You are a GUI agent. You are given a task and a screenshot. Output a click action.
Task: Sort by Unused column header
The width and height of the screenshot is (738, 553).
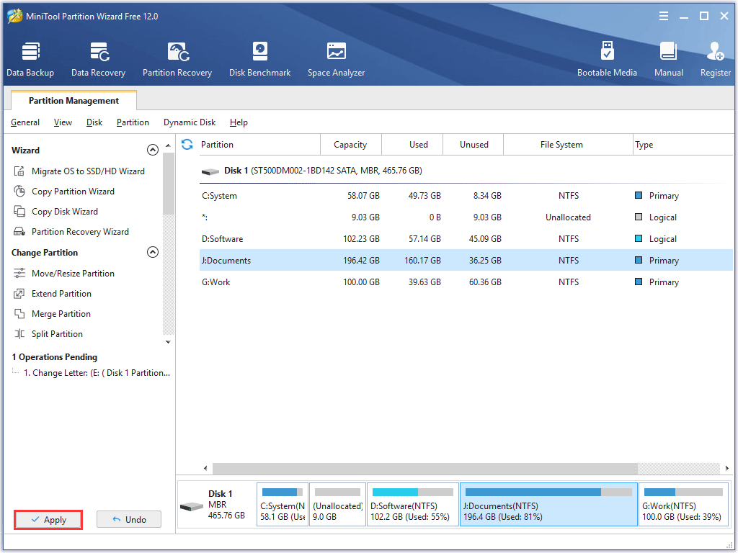tap(474, 144)
